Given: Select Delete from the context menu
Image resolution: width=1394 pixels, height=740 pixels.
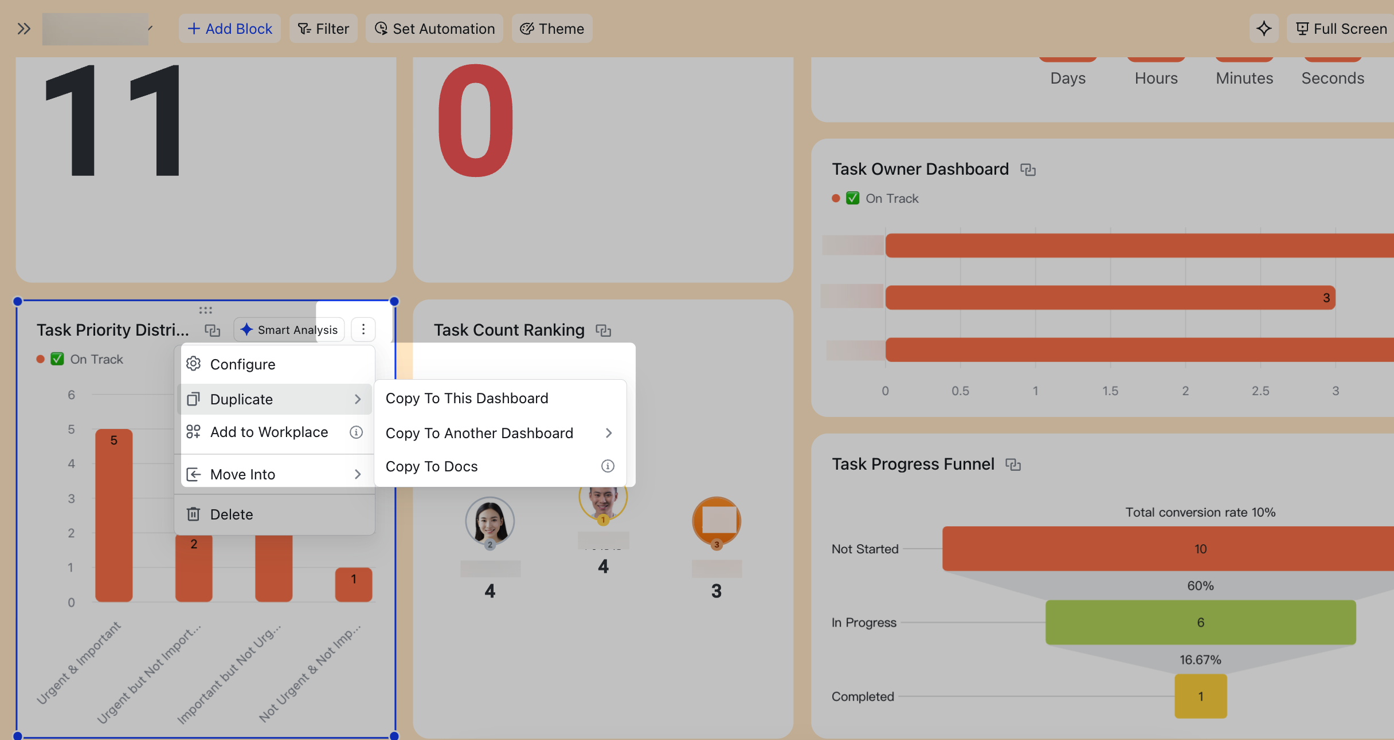Looking at the screenshot, I should (276, 514).
